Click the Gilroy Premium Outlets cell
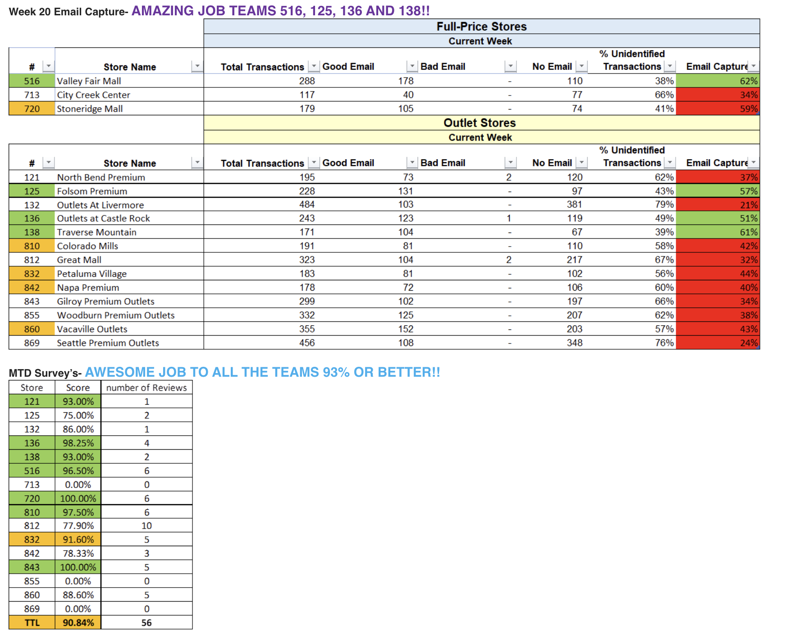The height and width of the screenshot is (639, 786). click(129, 301)
